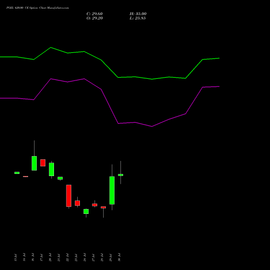Click the 29 Jul date axis label
The height and width of the screenshot is (270, 270).
coord(111,258)
